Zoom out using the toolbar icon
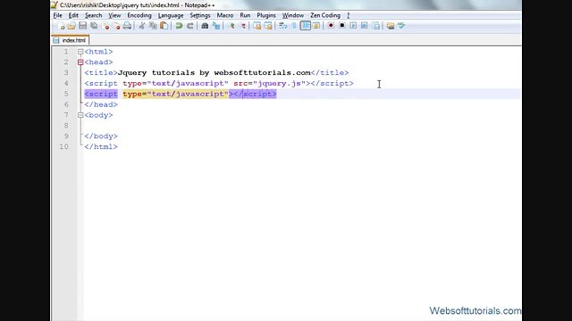Screen dimensions: 572x321 [242, 26]
